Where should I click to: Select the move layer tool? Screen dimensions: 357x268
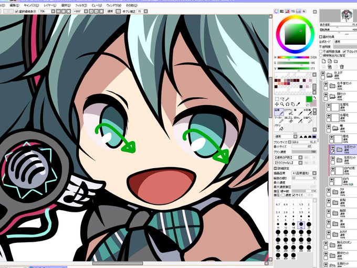(x=277, y=104)
